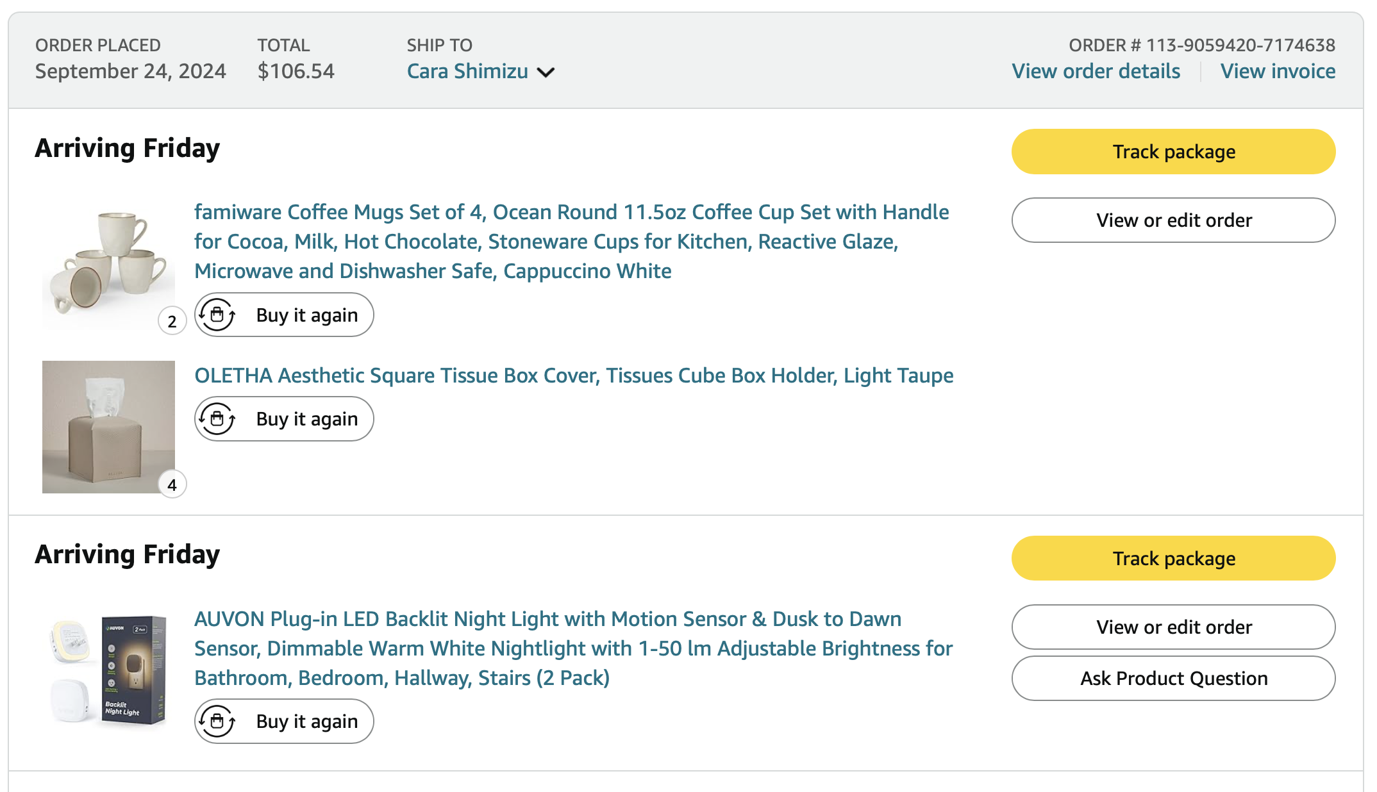The image size is (1377, 792).
Task: Buy the OLETHA tissue box cover again
Action: [306, 419]
